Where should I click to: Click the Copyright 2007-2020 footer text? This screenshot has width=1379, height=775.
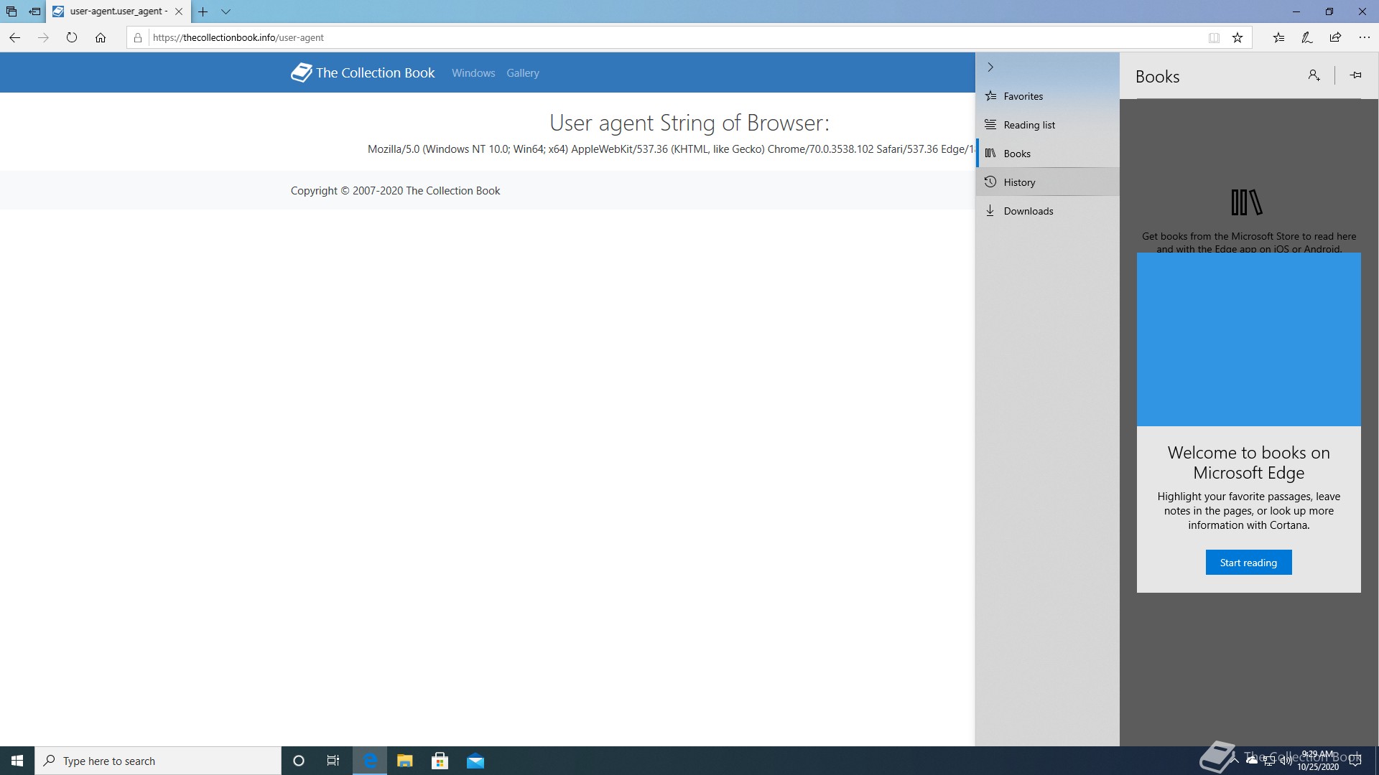pos(395,191)
